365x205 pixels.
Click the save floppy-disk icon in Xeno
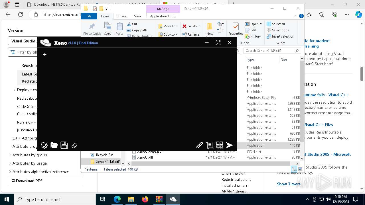click(x=64, y=145)
